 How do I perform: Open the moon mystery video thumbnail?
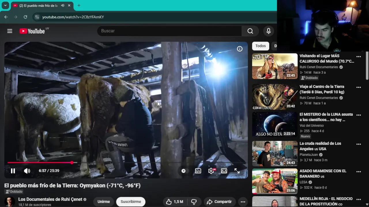click(x=275, y=124)
